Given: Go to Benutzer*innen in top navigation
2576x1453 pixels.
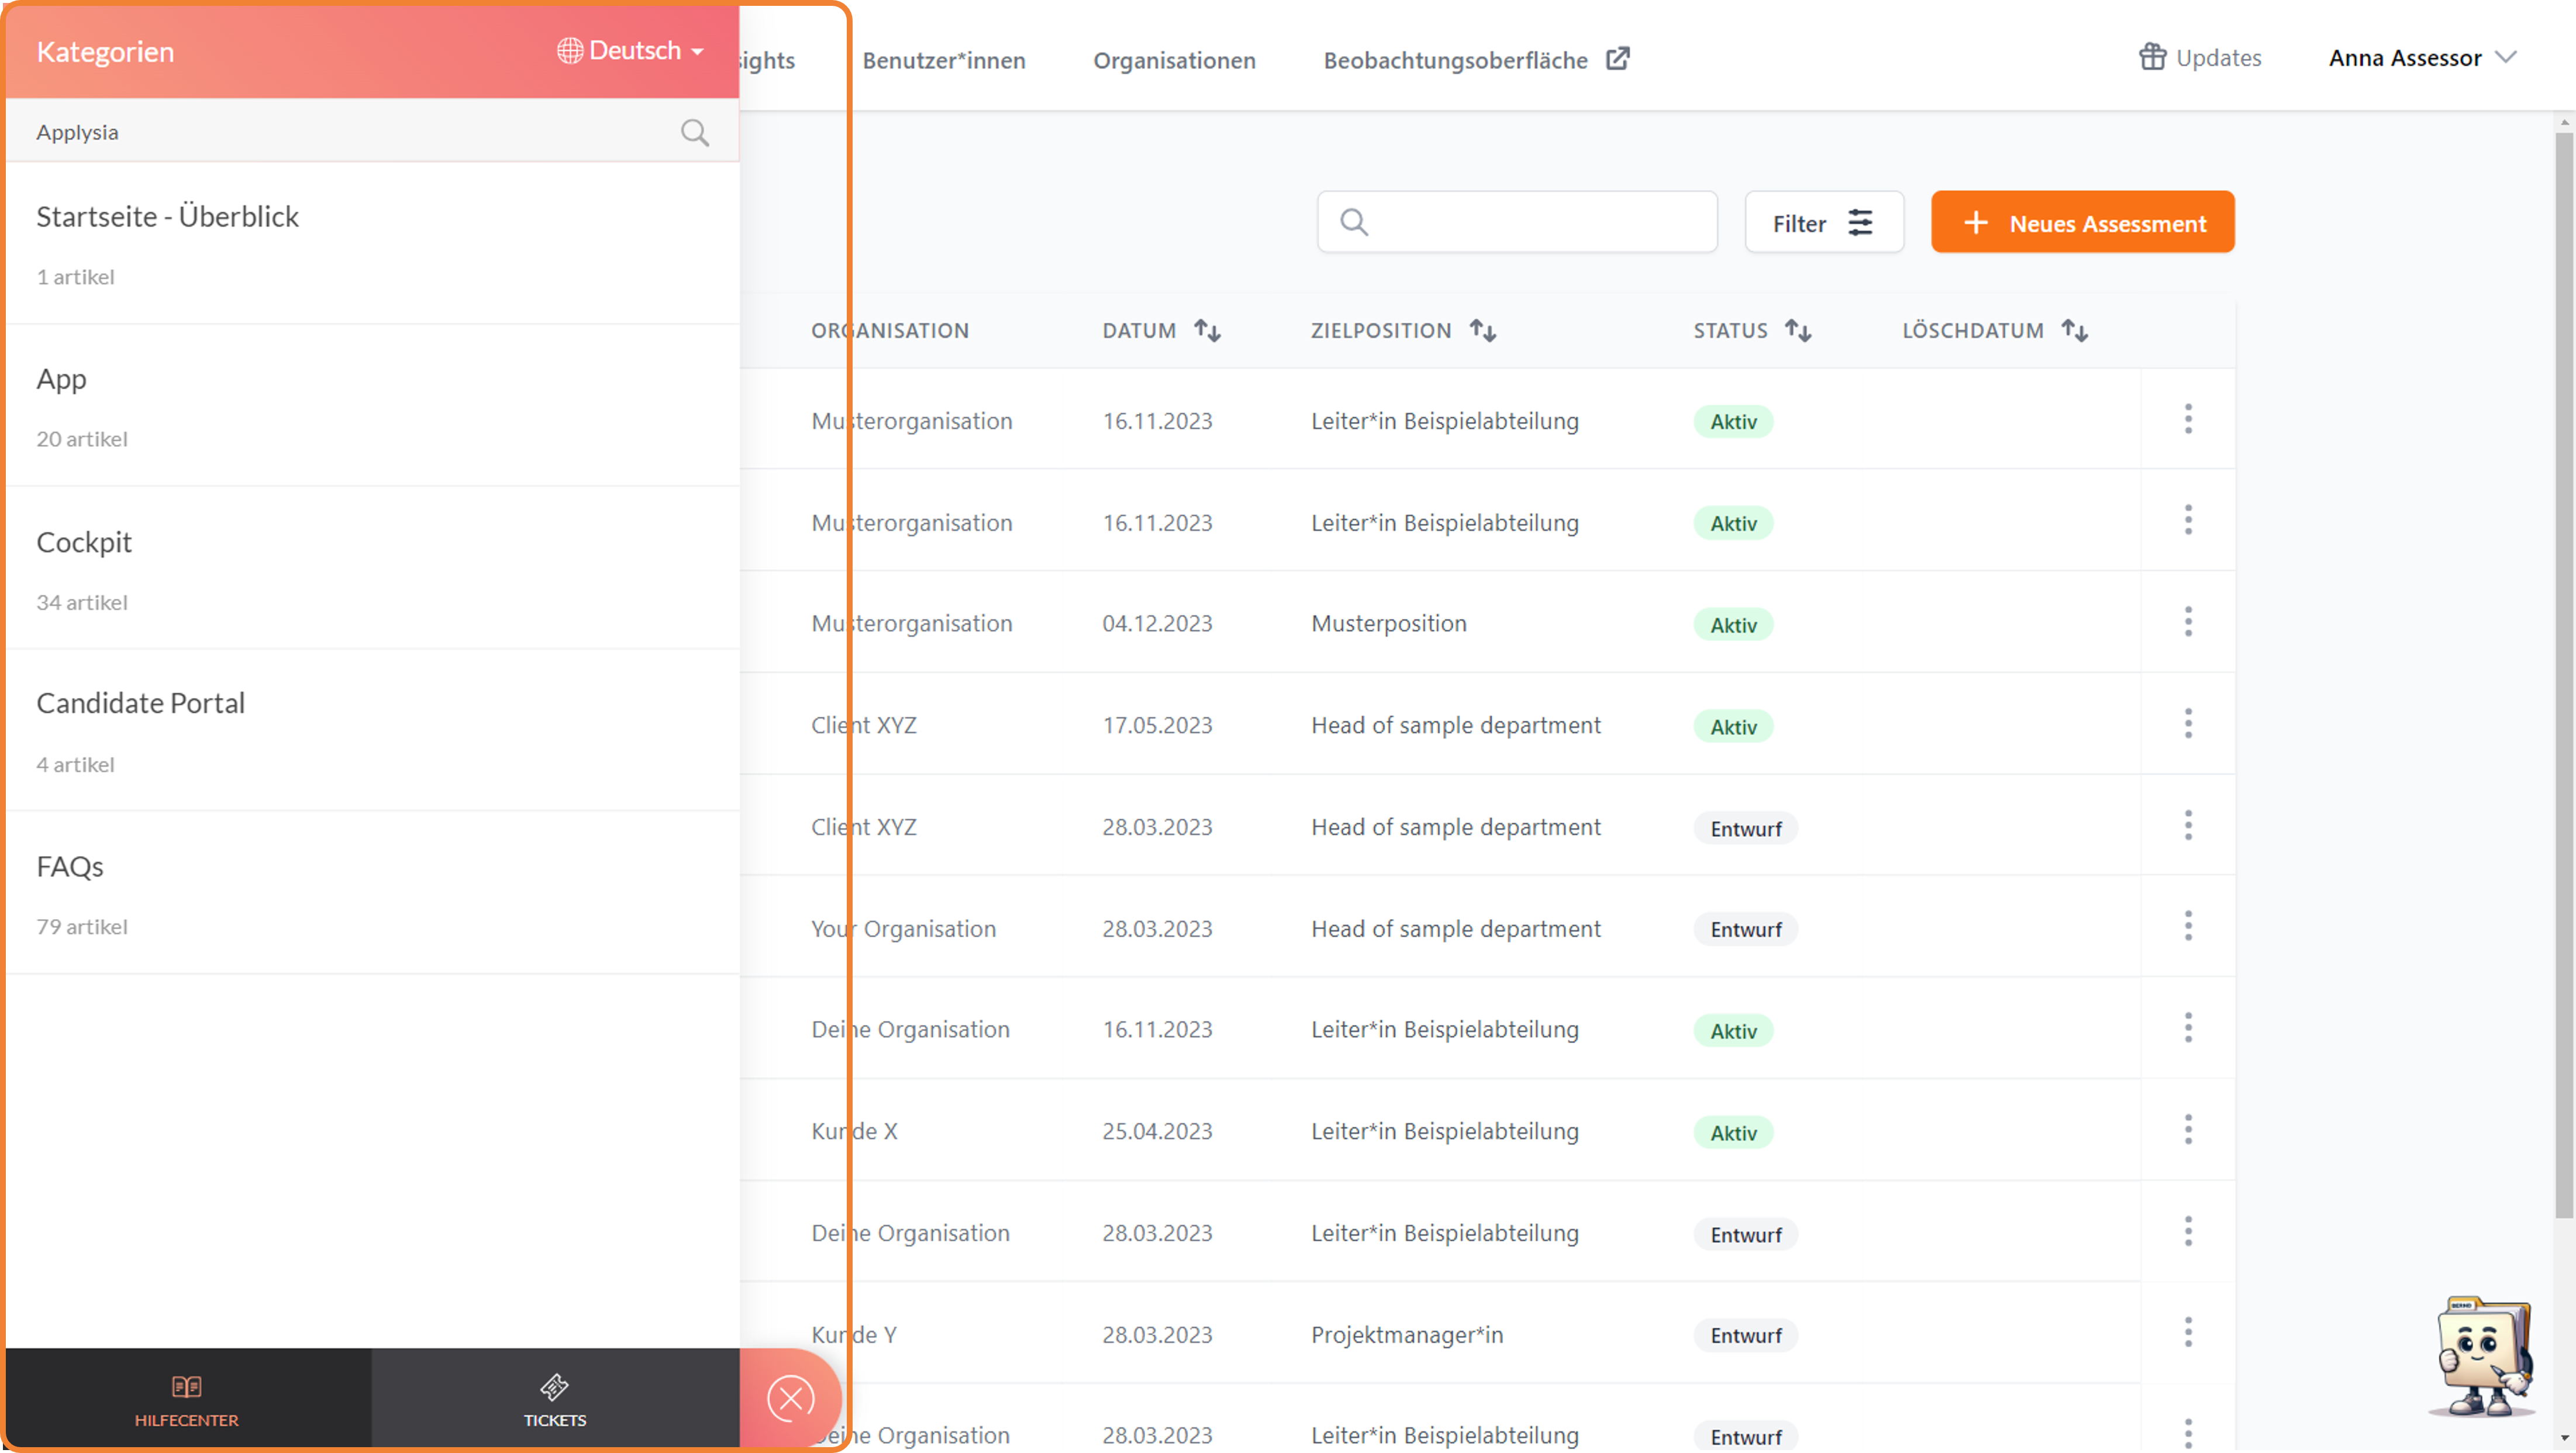Looking at the screenshot, I should 943,60.
